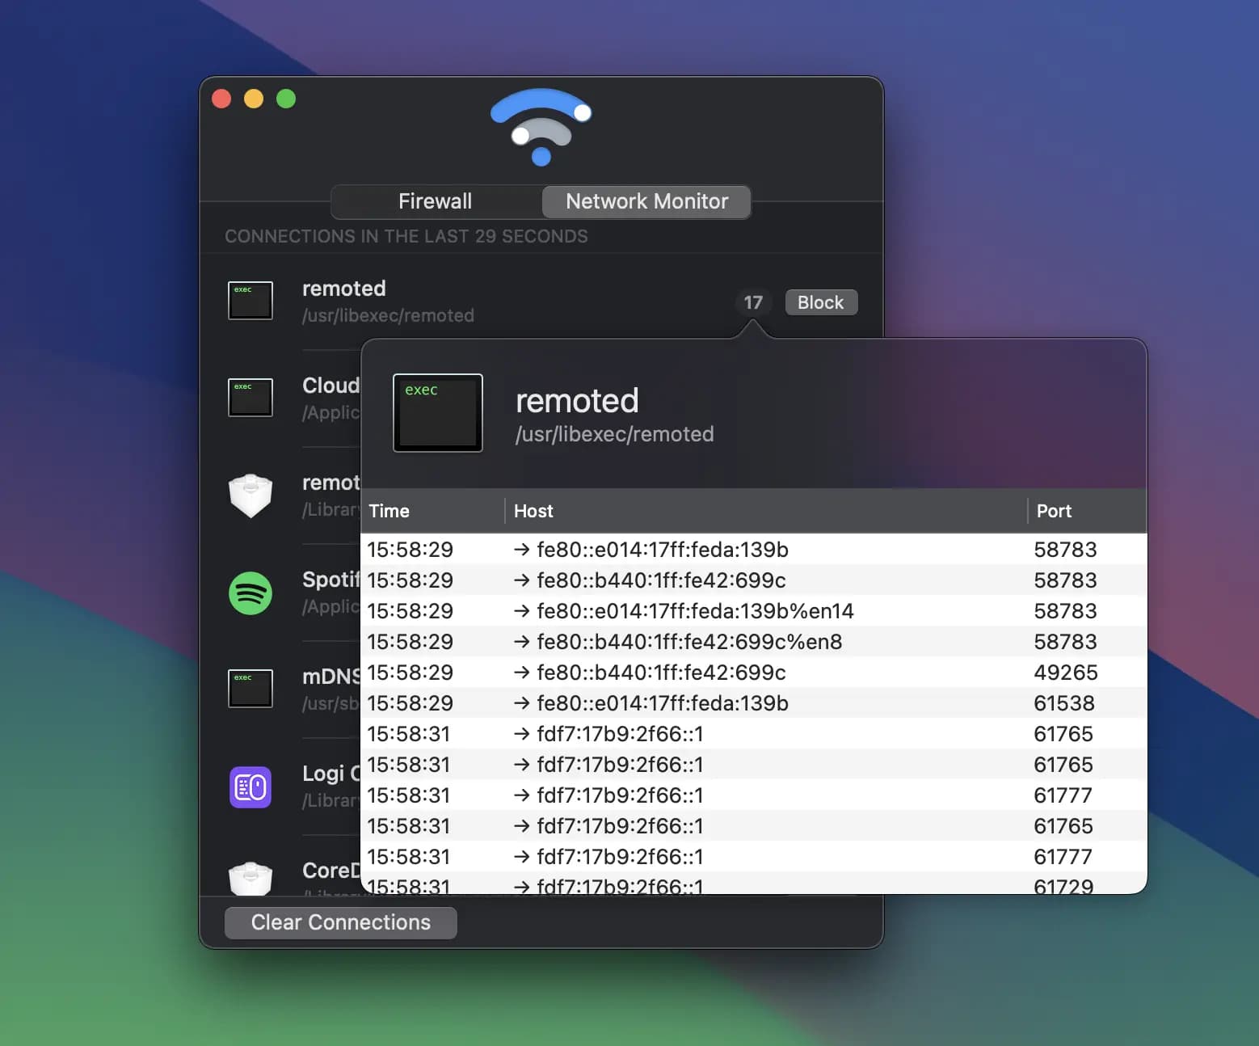This screenshot has height=1046, width=1259.
Task: Select the Network Monitor tab
Action: (646, 201)
